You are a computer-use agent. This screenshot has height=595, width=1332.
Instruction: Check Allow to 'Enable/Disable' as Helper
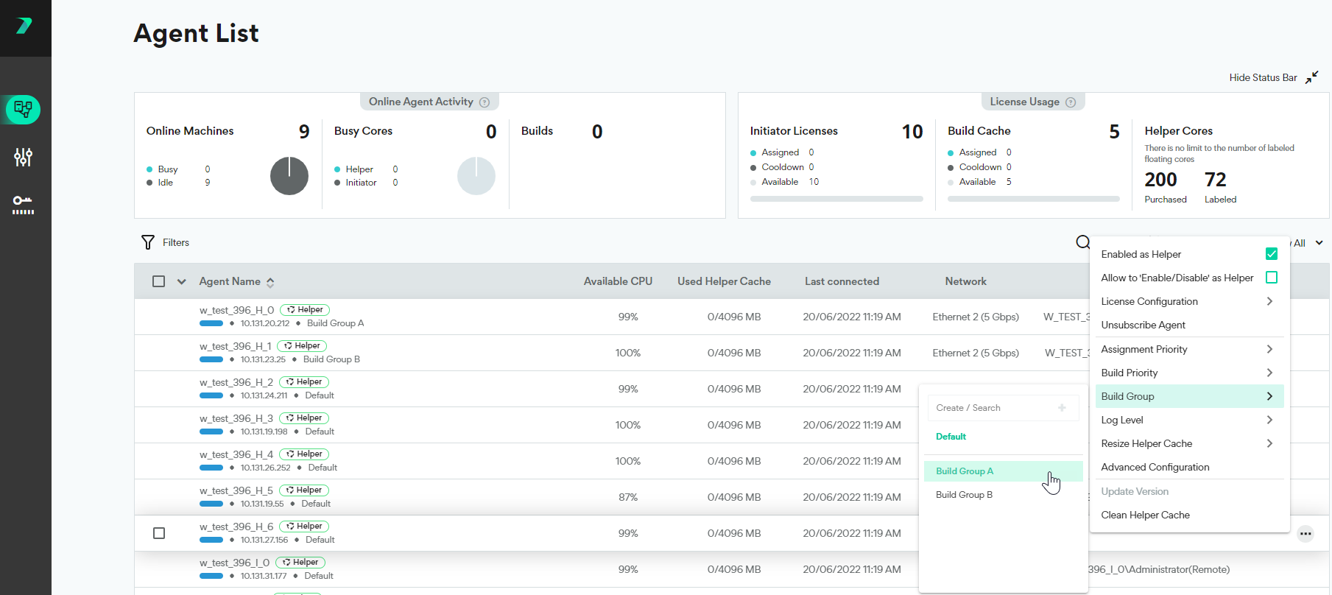point(1271,278)
